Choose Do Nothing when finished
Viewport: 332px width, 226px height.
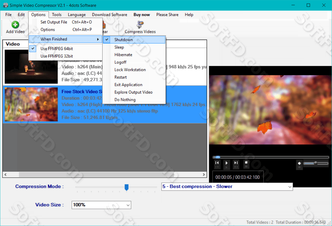point(134,100)
